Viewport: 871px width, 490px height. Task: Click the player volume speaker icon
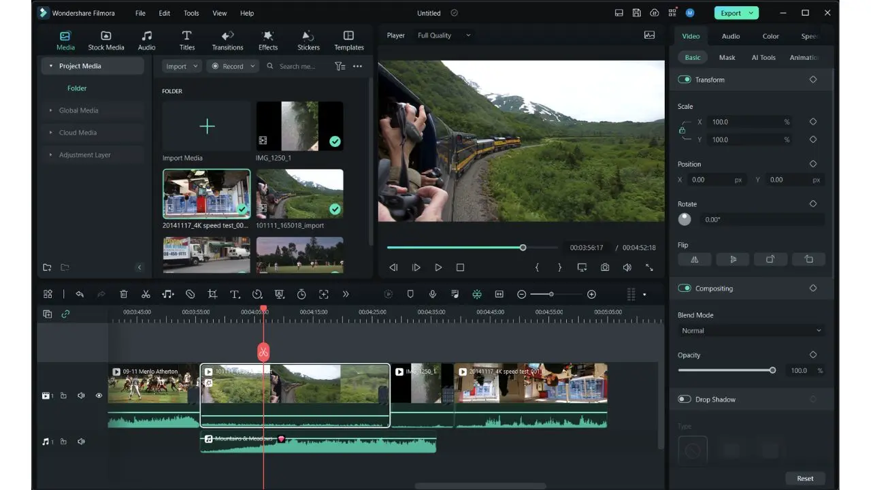coord(627,267)
